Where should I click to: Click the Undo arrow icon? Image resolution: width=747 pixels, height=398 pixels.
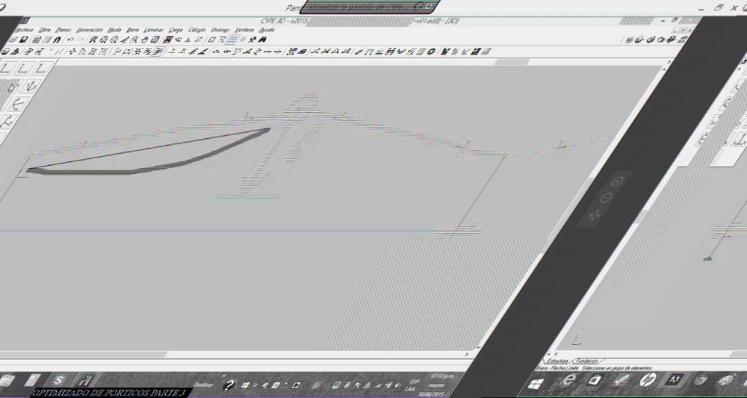pos(70,40)
